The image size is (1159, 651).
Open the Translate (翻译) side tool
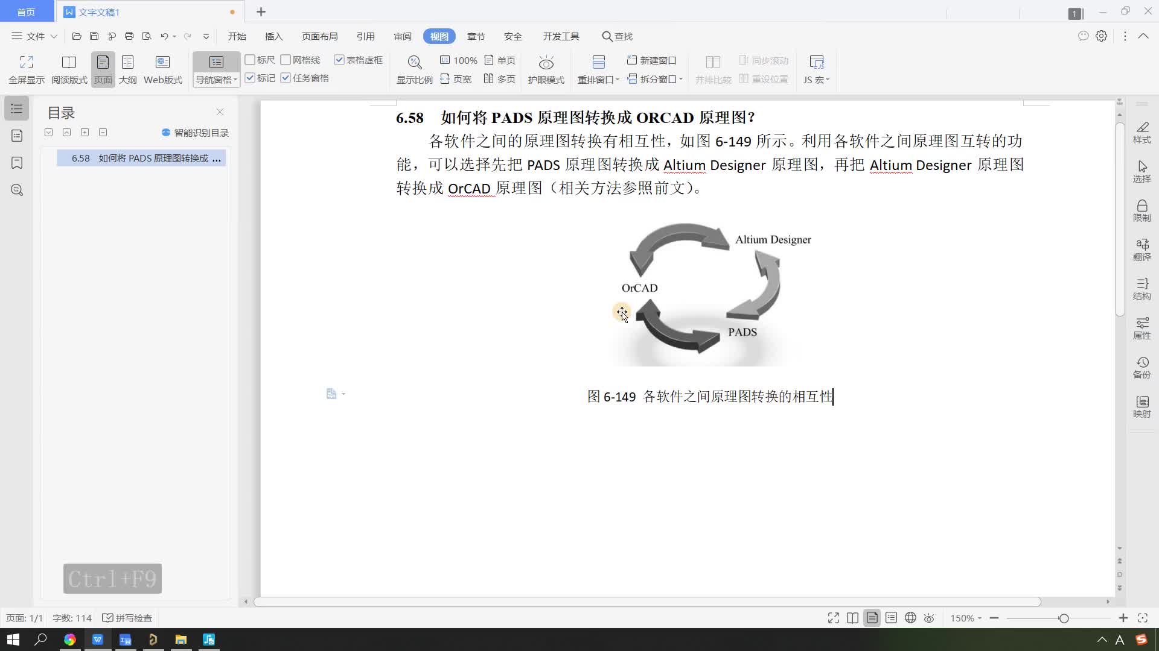1141,250
